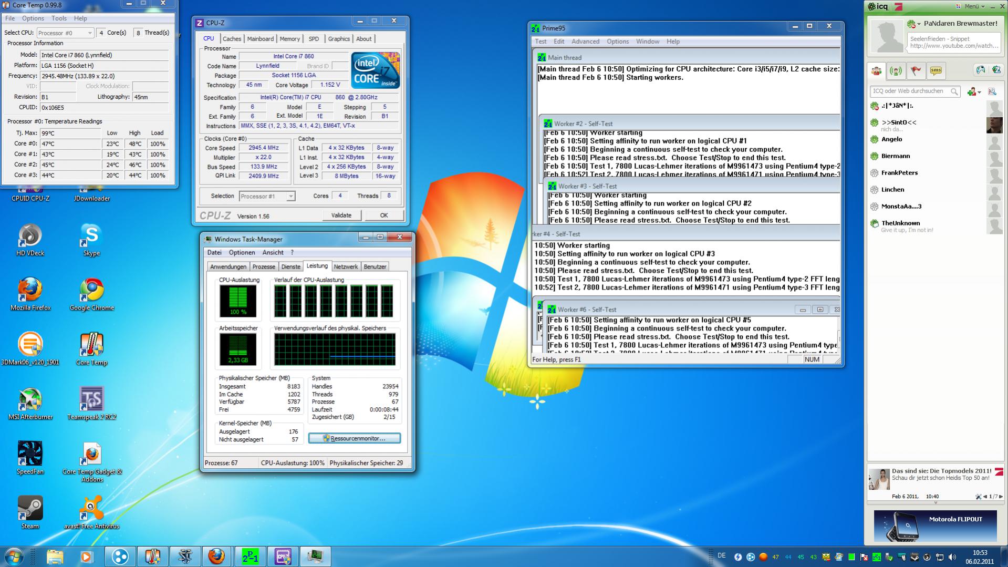Click the ICQ oder Web durchsuchen search field
This screenshot has height=567, width=1008.
[x=910, y=91]
